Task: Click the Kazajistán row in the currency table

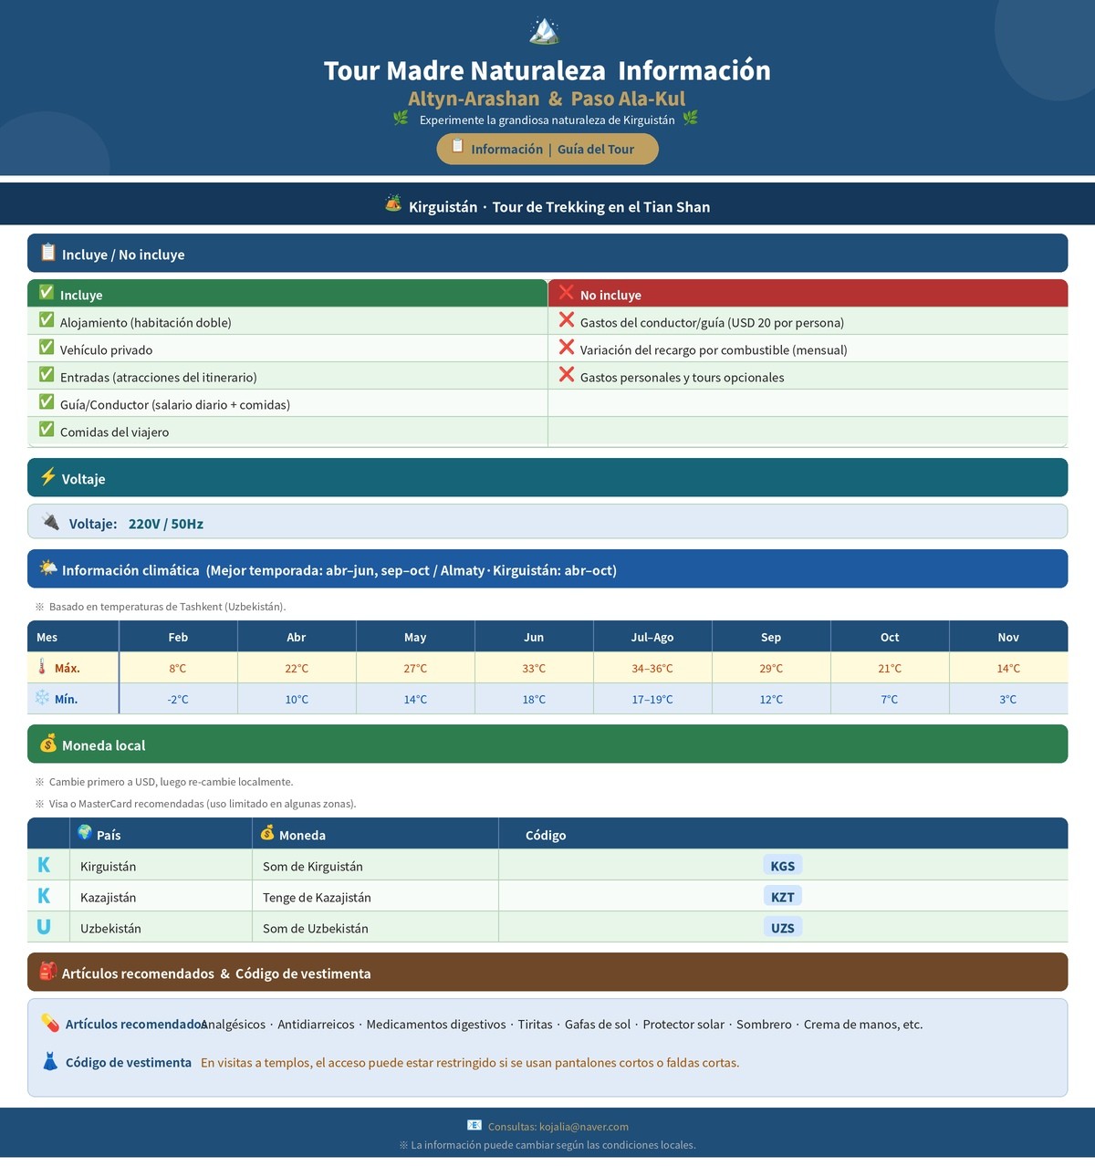Action: pos(547,897)
